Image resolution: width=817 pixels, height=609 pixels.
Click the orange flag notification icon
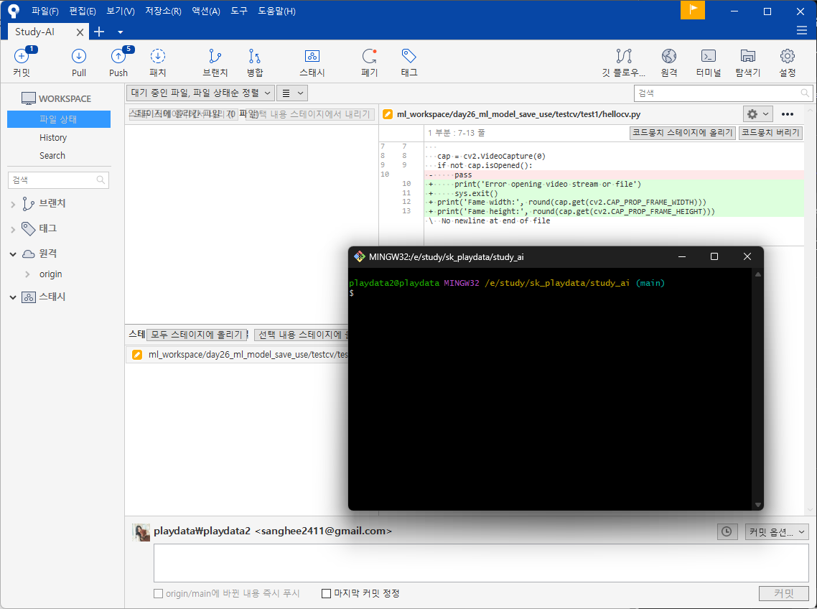[693, 10]
